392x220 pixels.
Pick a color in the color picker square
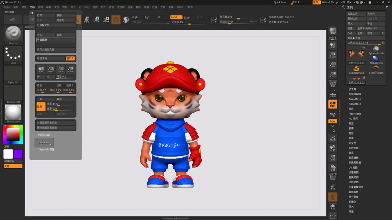[x=13, y=135]
